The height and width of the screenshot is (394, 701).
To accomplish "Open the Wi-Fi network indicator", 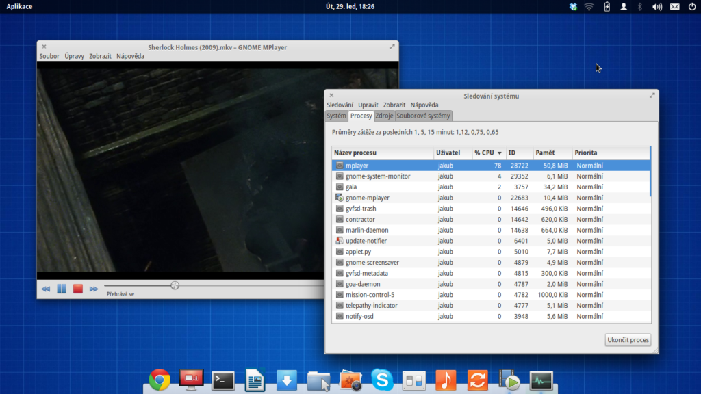I will [589, 7].
